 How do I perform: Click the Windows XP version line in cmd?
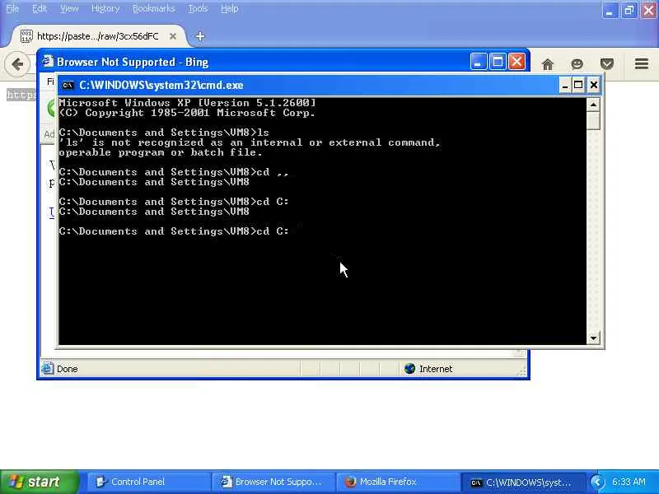coord(188,103)
